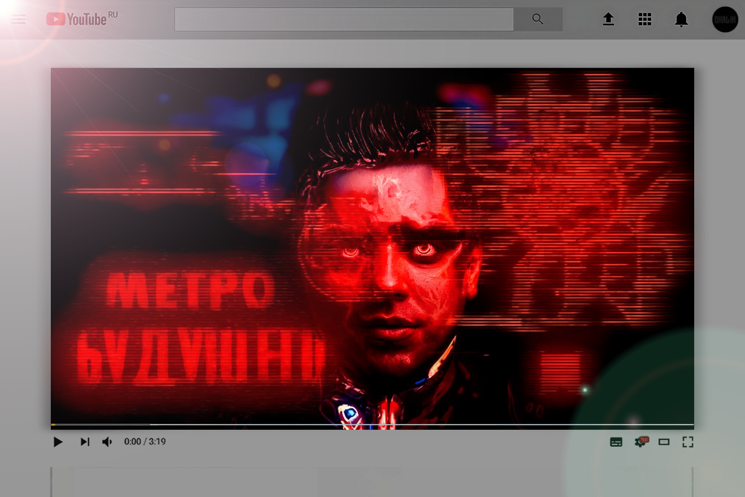Enter full screen mode
Screen dimensions: 745x497
pyautogui.click(x=687, y=442)
